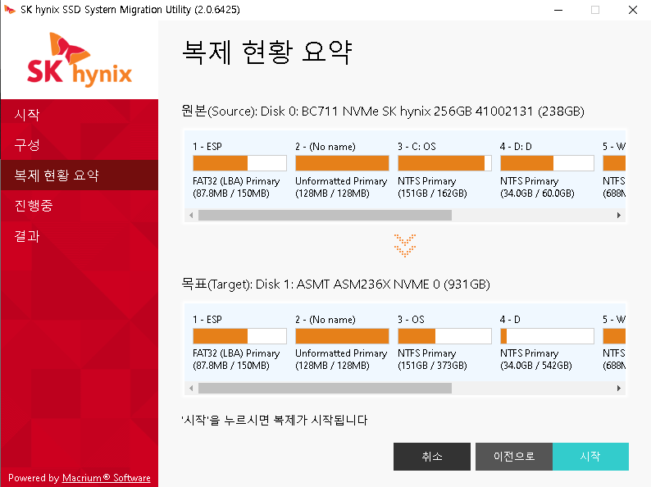Click target partition list scrollbar thumb
This screenshot has height=487, width=651.
click(325, 388)
